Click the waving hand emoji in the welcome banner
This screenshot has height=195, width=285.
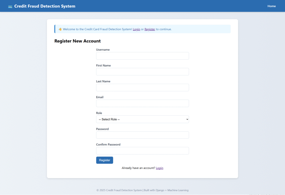click(60, 29)
